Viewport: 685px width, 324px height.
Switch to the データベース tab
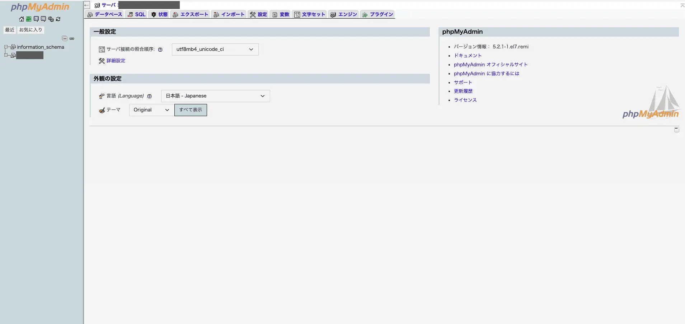click(105, 14)
